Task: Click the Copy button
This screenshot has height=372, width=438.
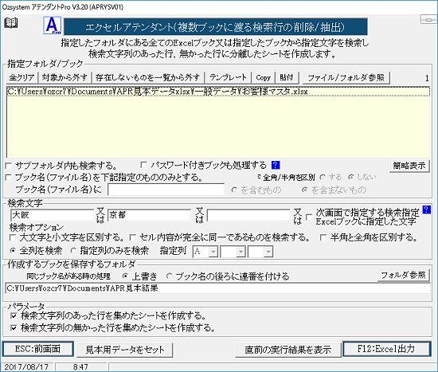Action: click(264, 78)
